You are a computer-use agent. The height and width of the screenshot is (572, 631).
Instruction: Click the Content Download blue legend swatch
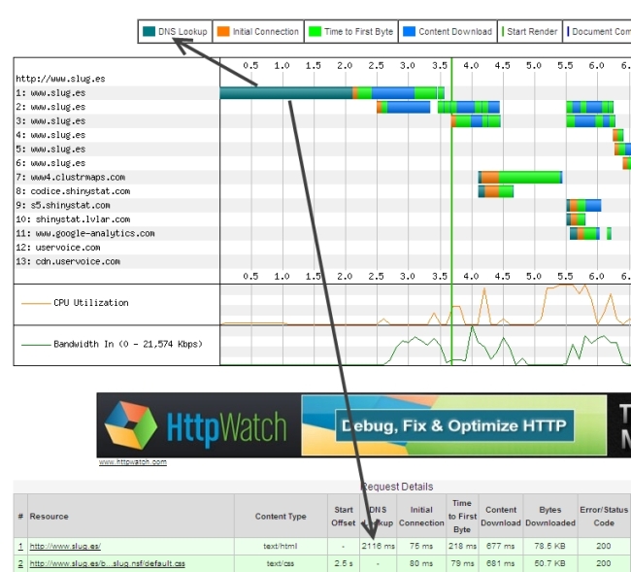pos(409,31)
